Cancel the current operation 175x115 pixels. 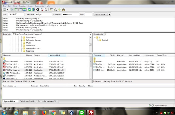click(x=38, y=10)
